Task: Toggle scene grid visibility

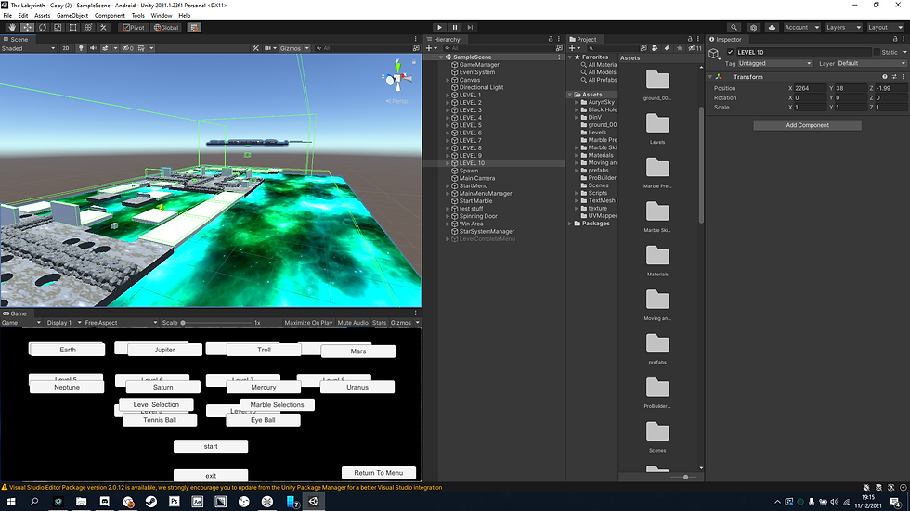Action: pos(141,48)
